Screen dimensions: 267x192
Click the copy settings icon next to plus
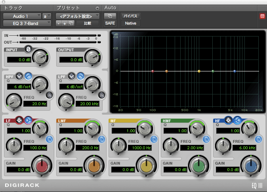click(71, 23)
